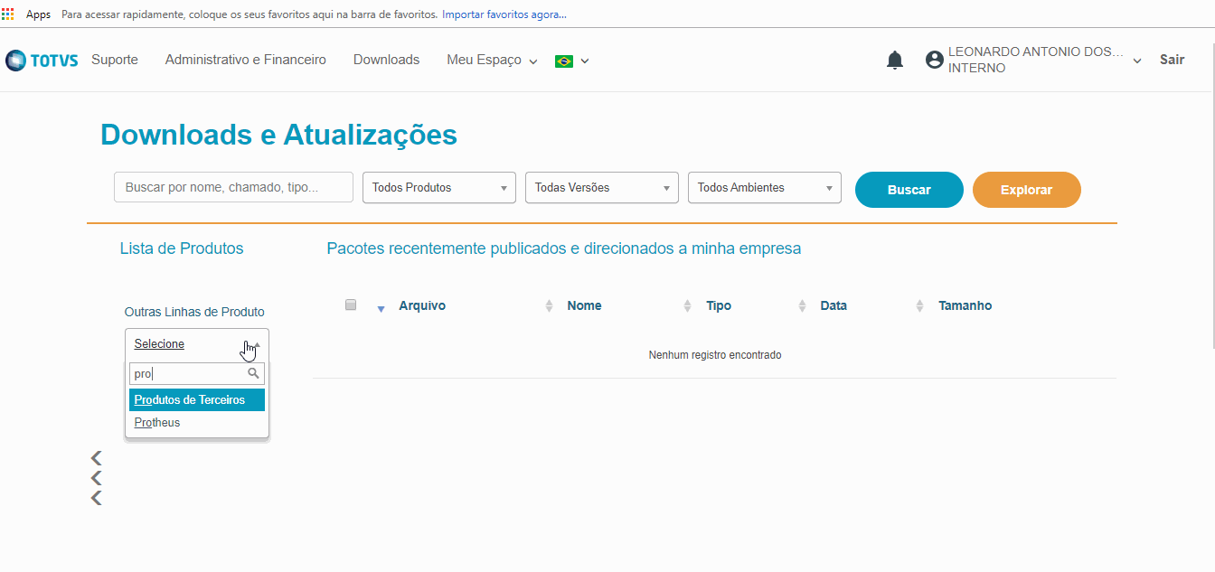Click the Brazil flag language icon
This screenshot has height=572, width=1215.
click(564, 61)
